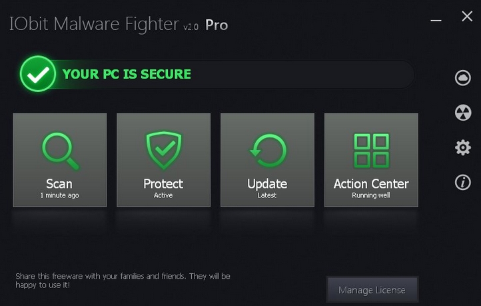Click the magnifying glass Scan icon
481x306 pixels.
[x=60, y=151]
